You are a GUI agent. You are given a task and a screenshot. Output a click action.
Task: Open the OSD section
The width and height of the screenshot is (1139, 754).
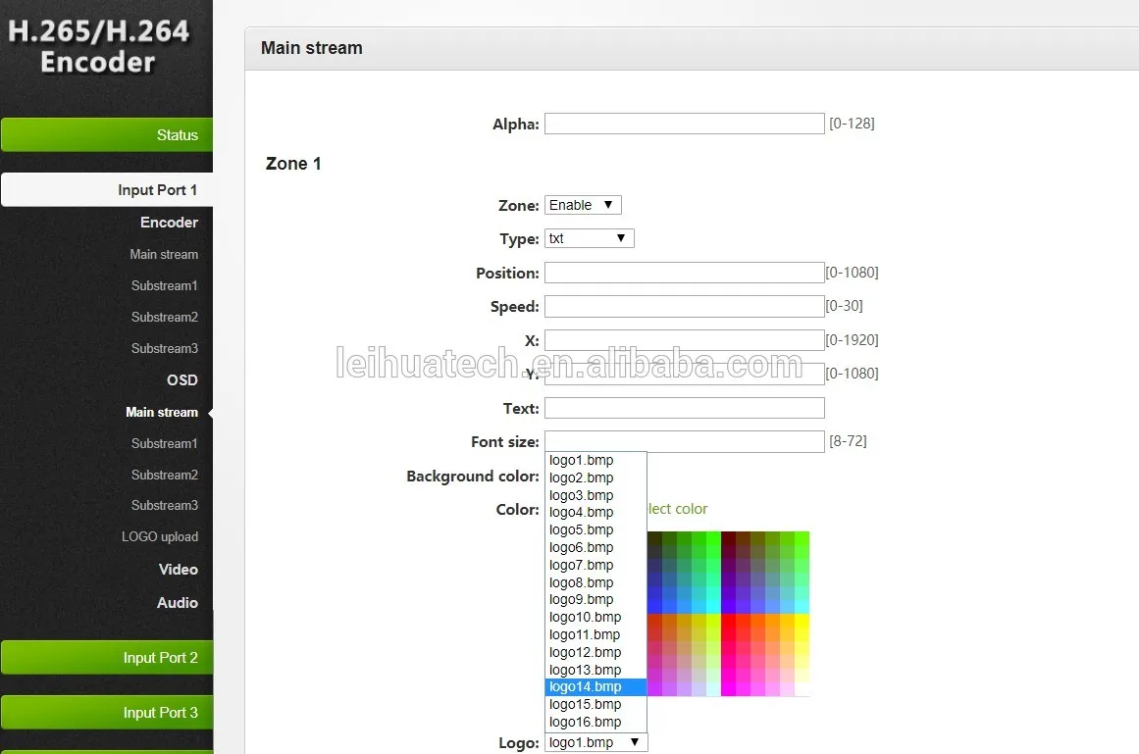tap(181, 380)
